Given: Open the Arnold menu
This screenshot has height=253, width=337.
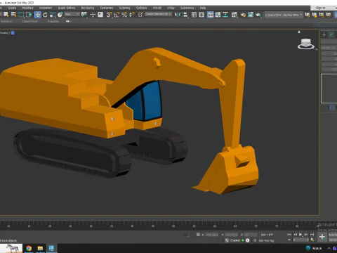Looking at the screenshot, I should coord(157,8).
